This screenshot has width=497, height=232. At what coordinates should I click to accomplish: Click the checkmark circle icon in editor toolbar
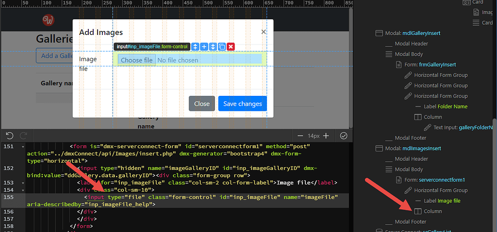pyautogui.click(x=344, y=136)
